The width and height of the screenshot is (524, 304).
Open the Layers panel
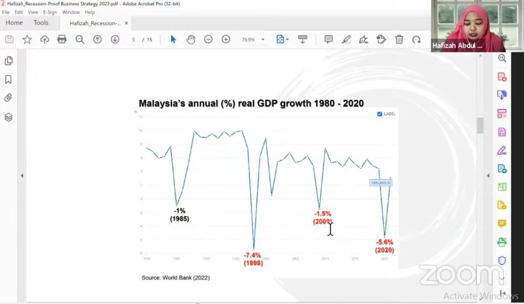(x=8, y=117)
